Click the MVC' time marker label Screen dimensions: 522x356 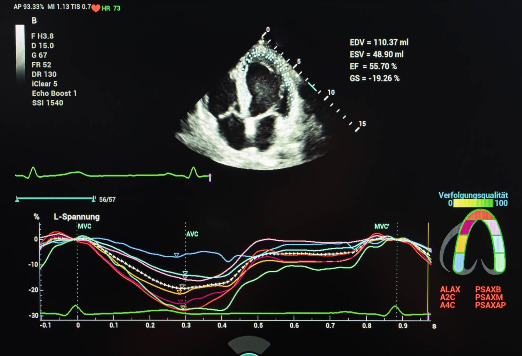point(382,226)
